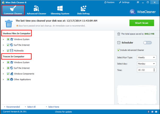
Task: Click the Windows flag icon under Traces
Action: (x=12, y=62)
